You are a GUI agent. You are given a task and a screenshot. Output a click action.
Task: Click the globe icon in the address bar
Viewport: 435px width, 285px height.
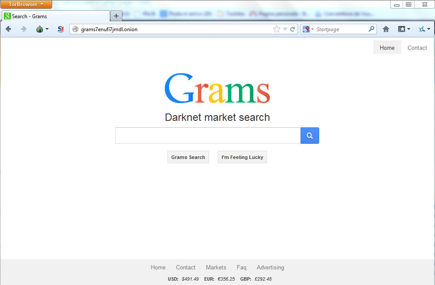coord(75,29)
